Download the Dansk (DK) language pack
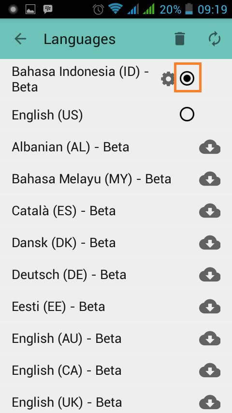 [x=210, y=243]
